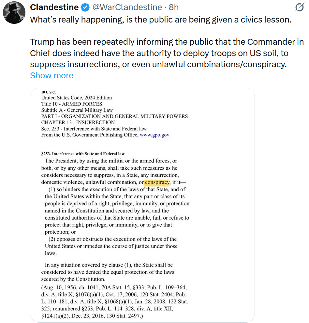
Task: Follow the www.gpo.gov hyperlink
Action: click(x=154, y=135)
